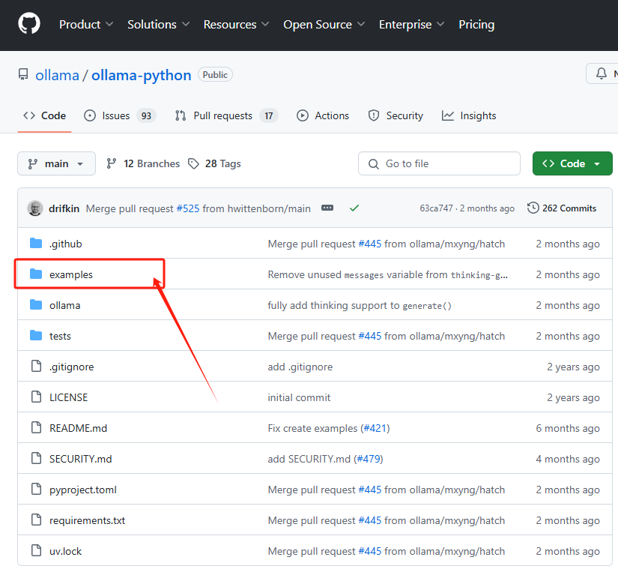This screenshot has height=578, width=618.
Task: Open #445 link in tests row
Action: click(x=370, y=336)
